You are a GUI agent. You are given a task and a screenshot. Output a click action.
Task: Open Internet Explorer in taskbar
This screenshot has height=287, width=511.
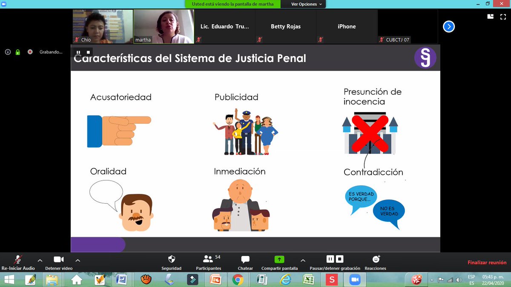[285, 279]
